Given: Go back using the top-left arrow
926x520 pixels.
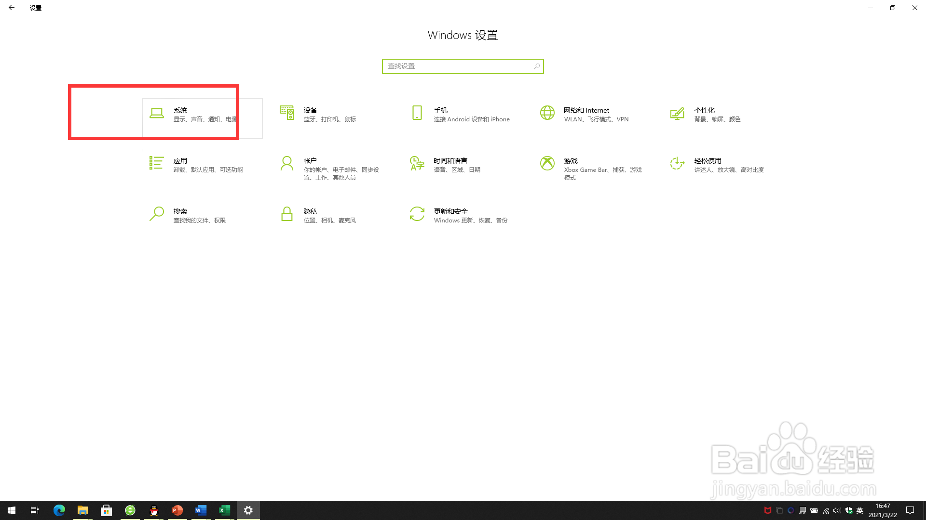Looking at the screenshot, I should [x=12, y=8].
